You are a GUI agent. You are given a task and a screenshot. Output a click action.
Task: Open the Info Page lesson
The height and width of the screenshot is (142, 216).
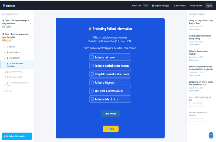pos(12,47)
